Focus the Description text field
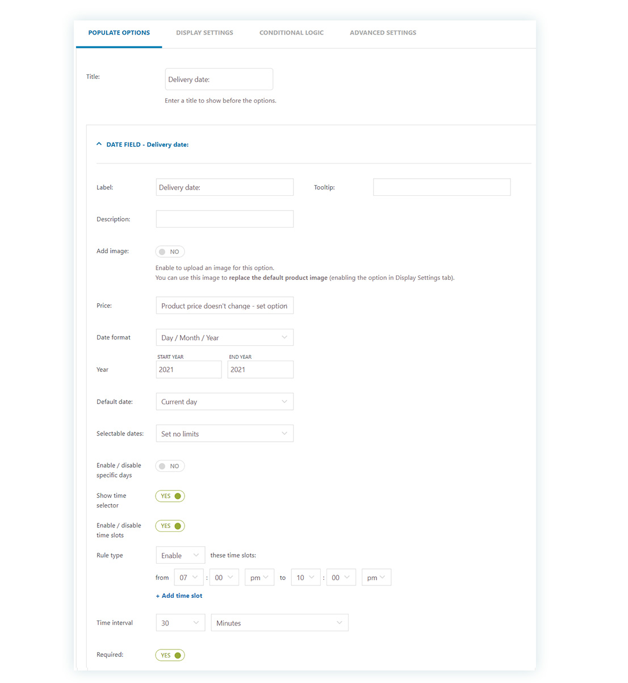628x683 pixels. click(224, 219)
